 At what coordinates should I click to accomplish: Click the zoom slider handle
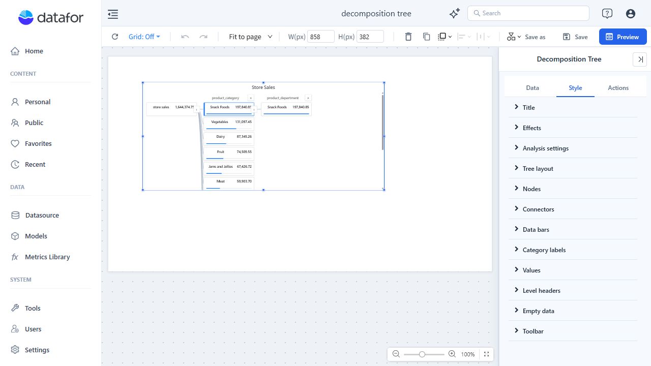pos(422,354)
